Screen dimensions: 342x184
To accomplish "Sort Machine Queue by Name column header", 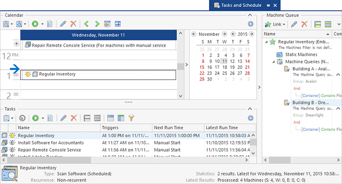I will tap(297, 34).
